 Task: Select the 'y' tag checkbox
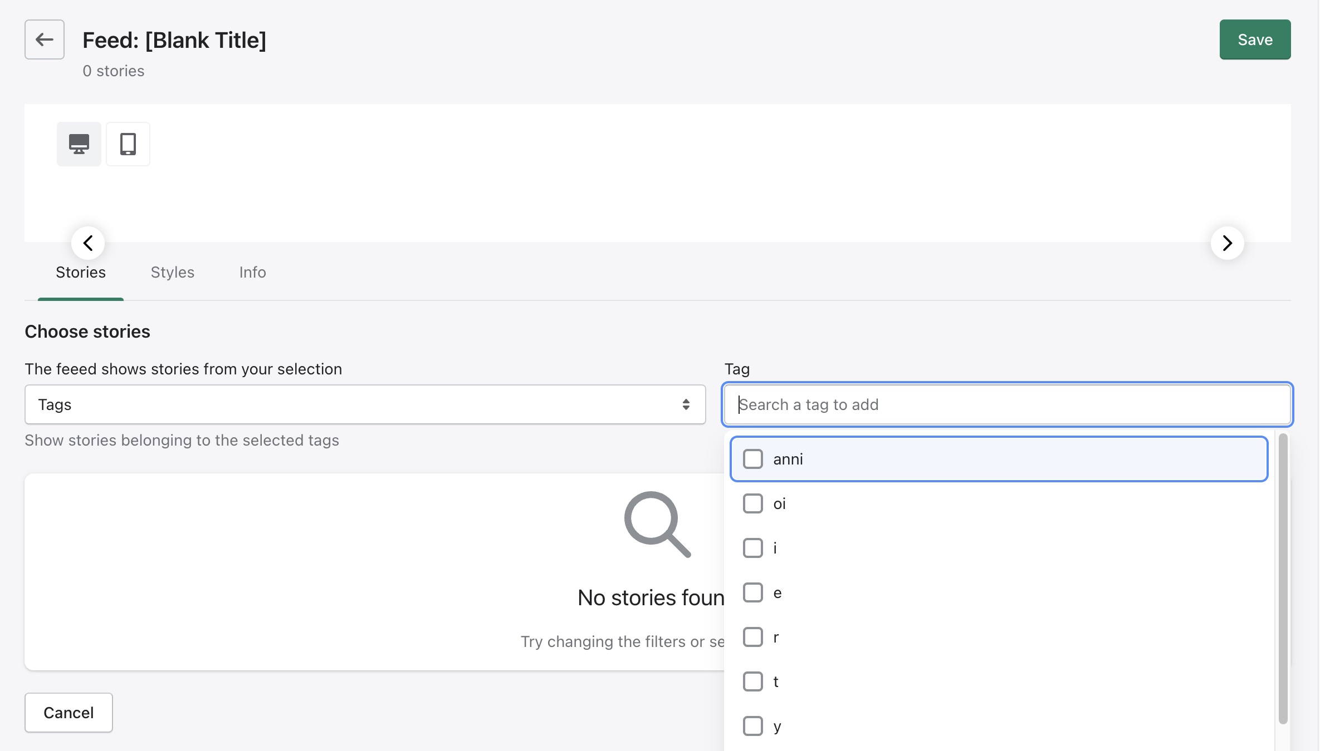coord(753,726)
